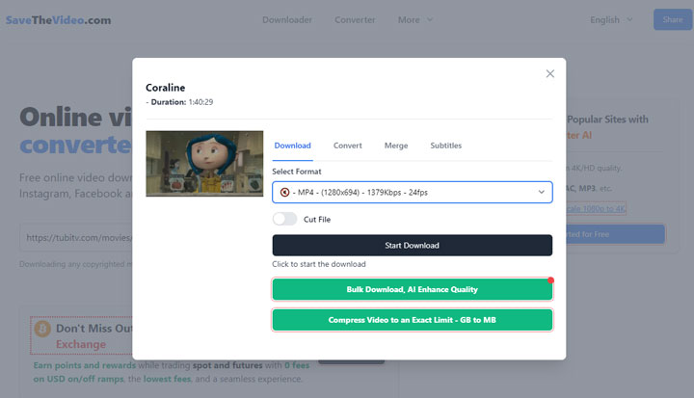Screen dimensions: 694x398
Task: Close the Coraline download dialog
Action: click(x=549, y=73)
